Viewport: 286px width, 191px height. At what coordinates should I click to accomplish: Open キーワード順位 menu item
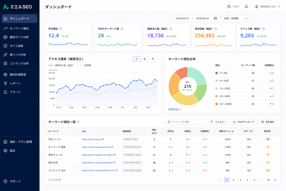point(19,28)
